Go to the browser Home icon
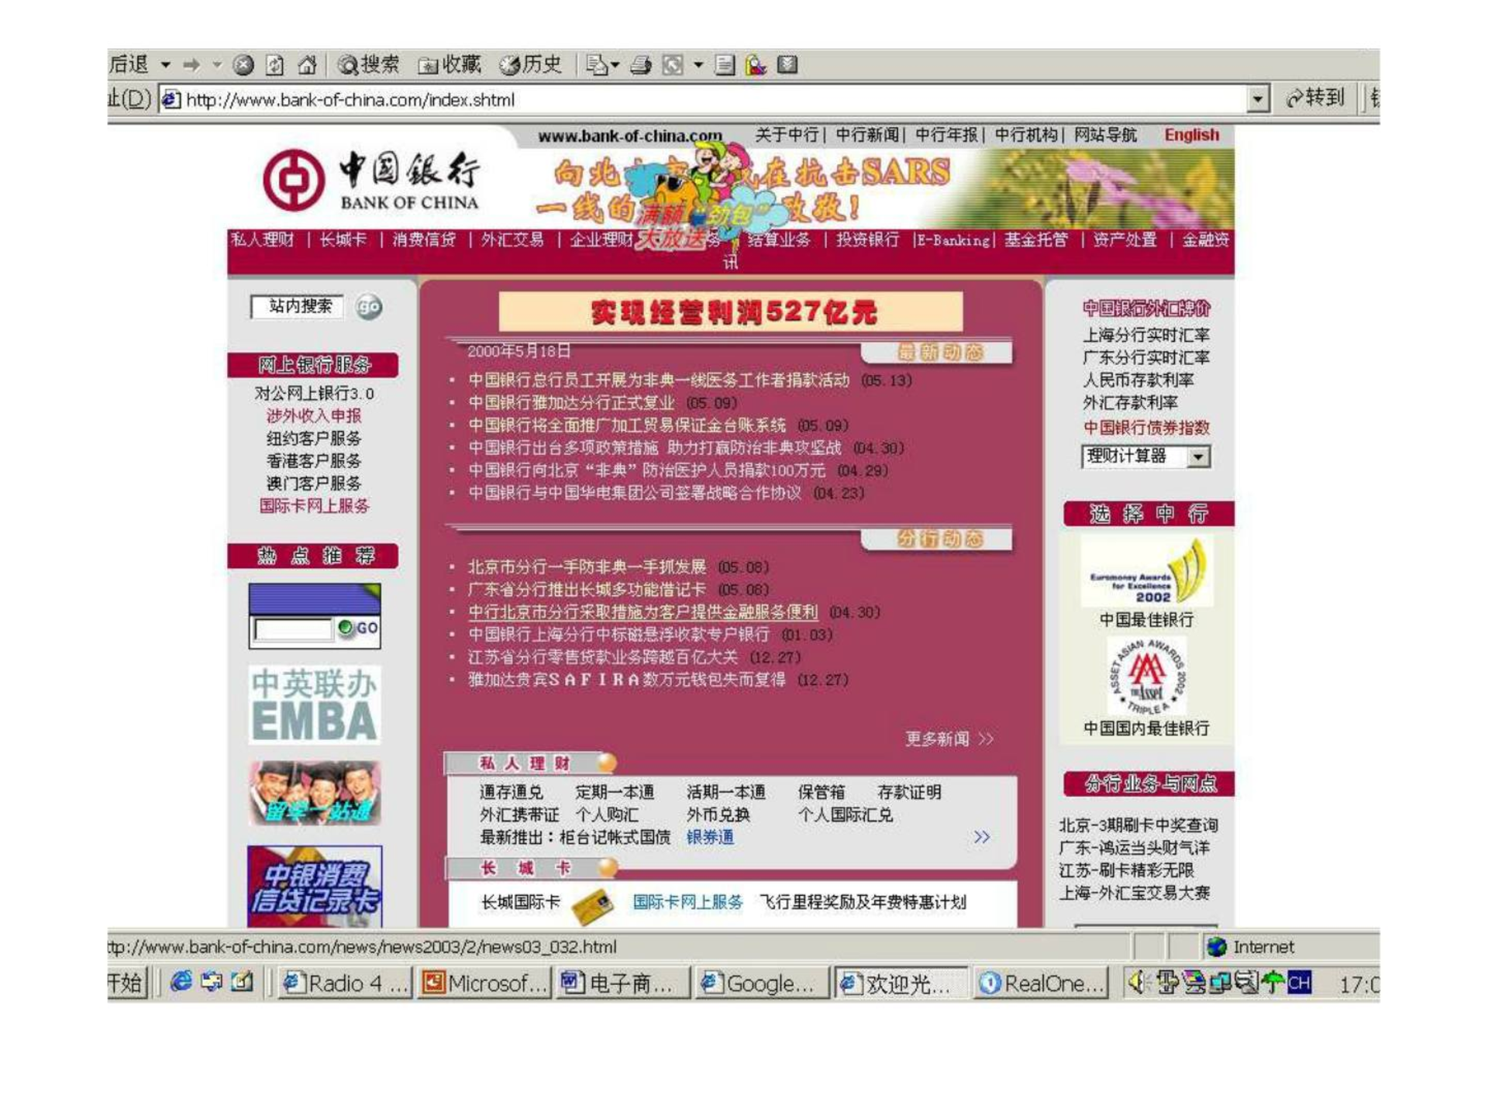This screenshot has height=1116, width=1488. pyautogui.click(x=307, y=65)
